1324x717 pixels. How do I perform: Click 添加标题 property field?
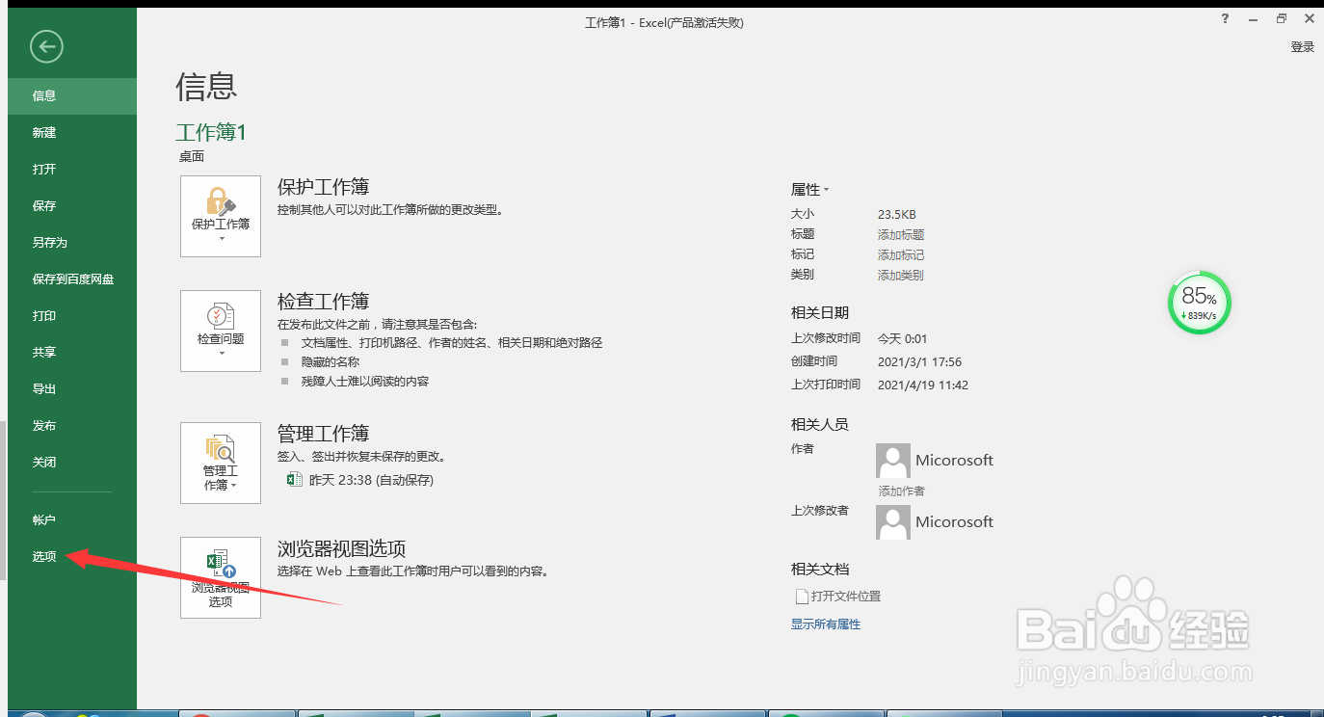(901, 234)
